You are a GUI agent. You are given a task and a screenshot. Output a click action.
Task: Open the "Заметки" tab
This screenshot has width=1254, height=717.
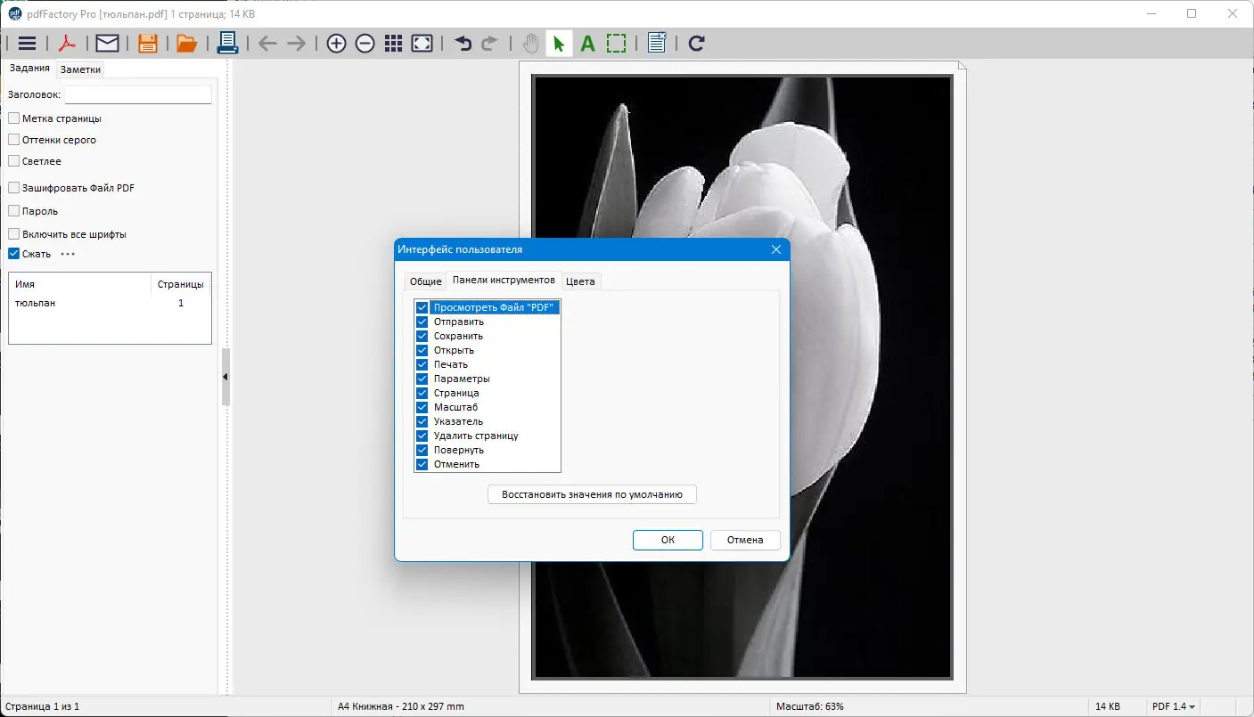click(80, 69)
